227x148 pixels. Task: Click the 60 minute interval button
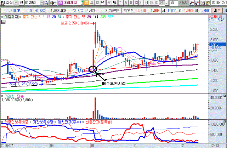[x=157, y=3]
